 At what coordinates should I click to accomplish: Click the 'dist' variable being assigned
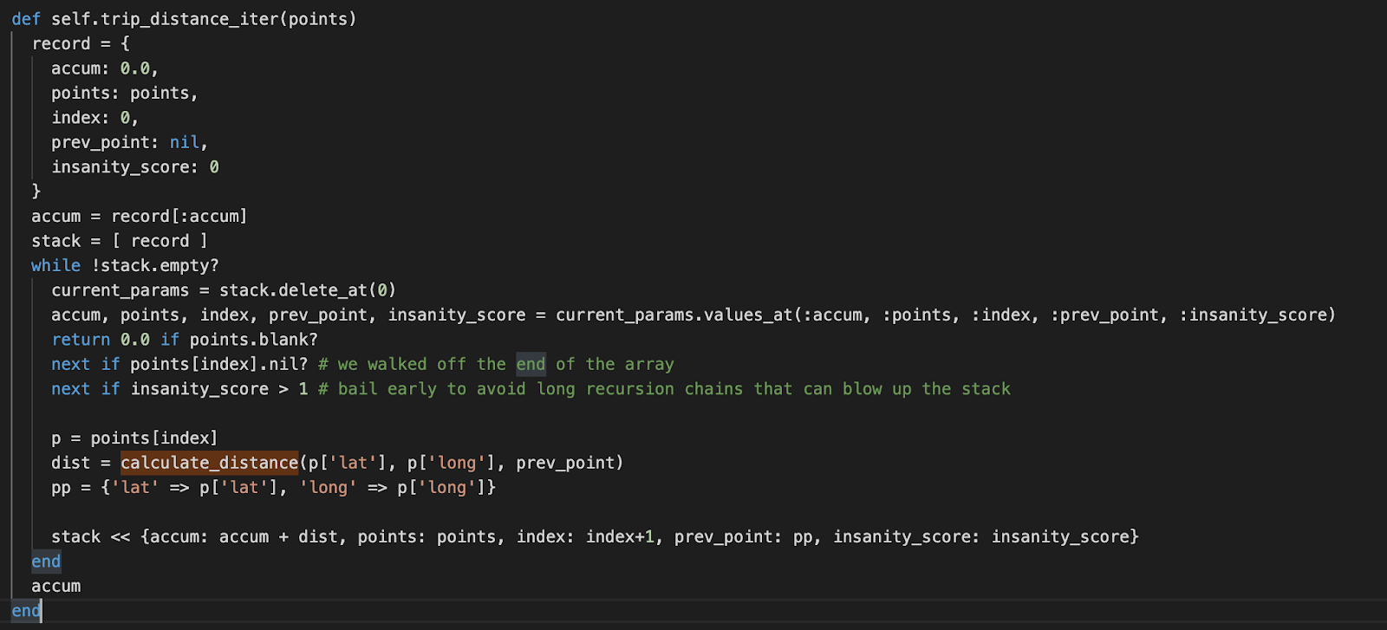click(x=71, y=463)
